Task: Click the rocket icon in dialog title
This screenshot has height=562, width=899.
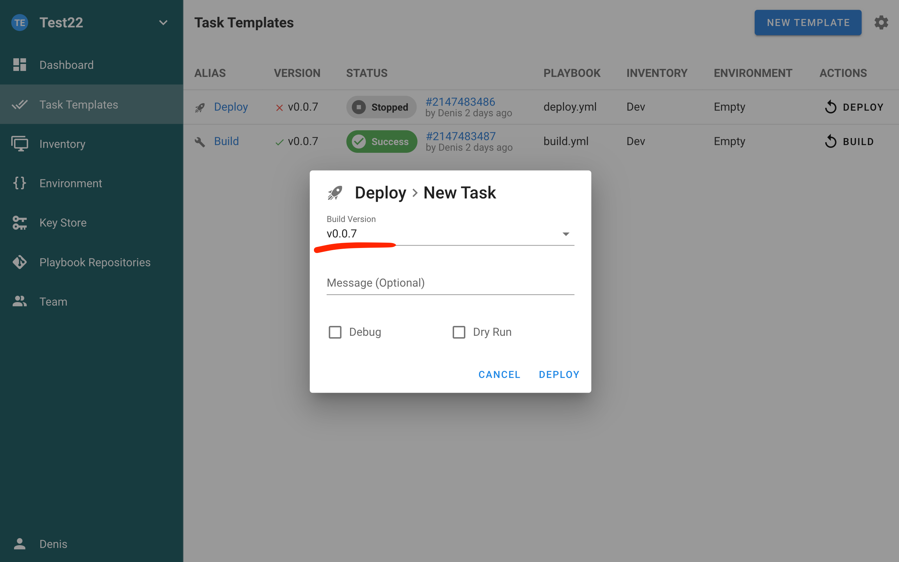Action: click(x=335, y=192)
